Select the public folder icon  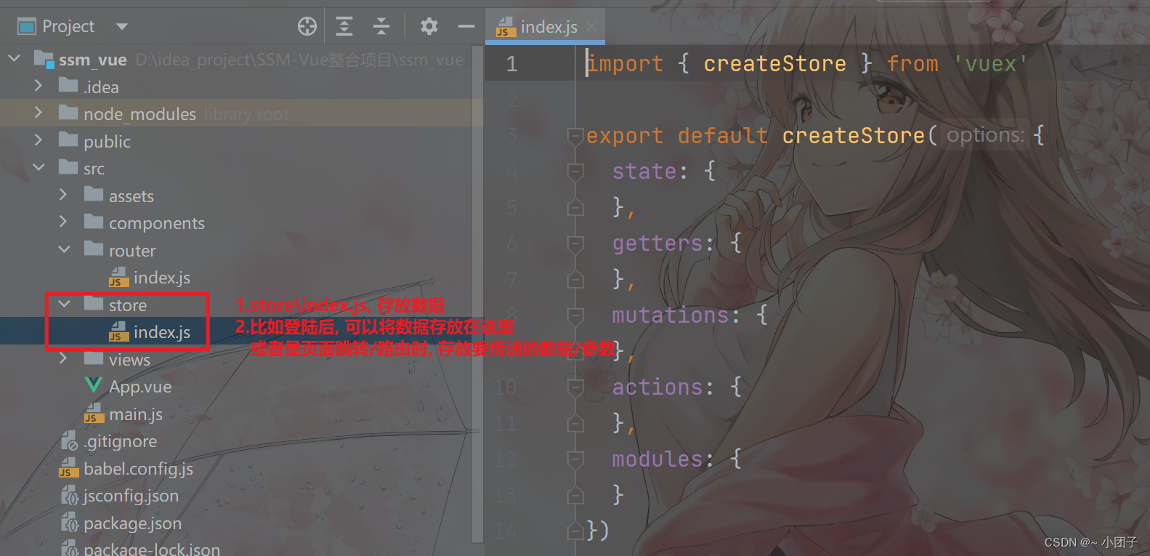tap(68, 140)
